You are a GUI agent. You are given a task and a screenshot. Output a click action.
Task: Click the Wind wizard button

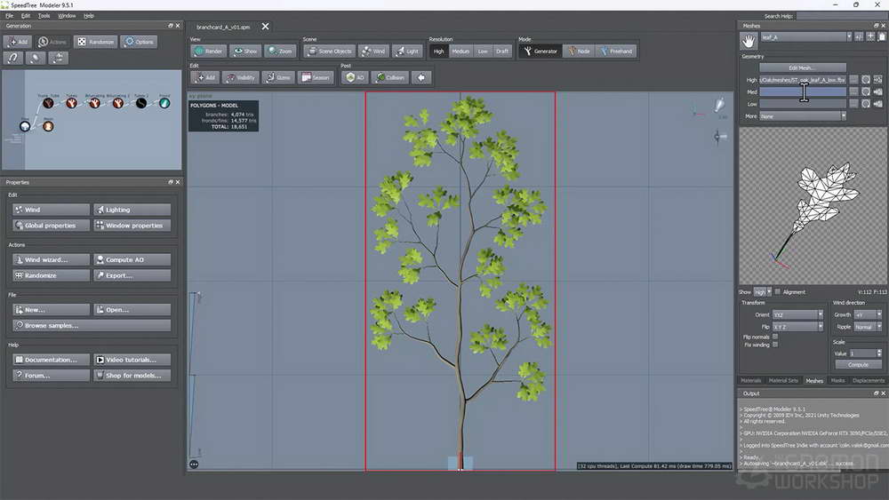52,260
